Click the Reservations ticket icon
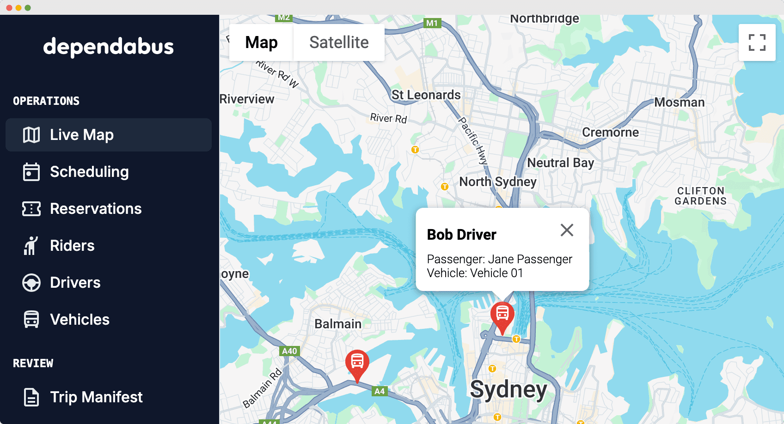 coord(31,209)
